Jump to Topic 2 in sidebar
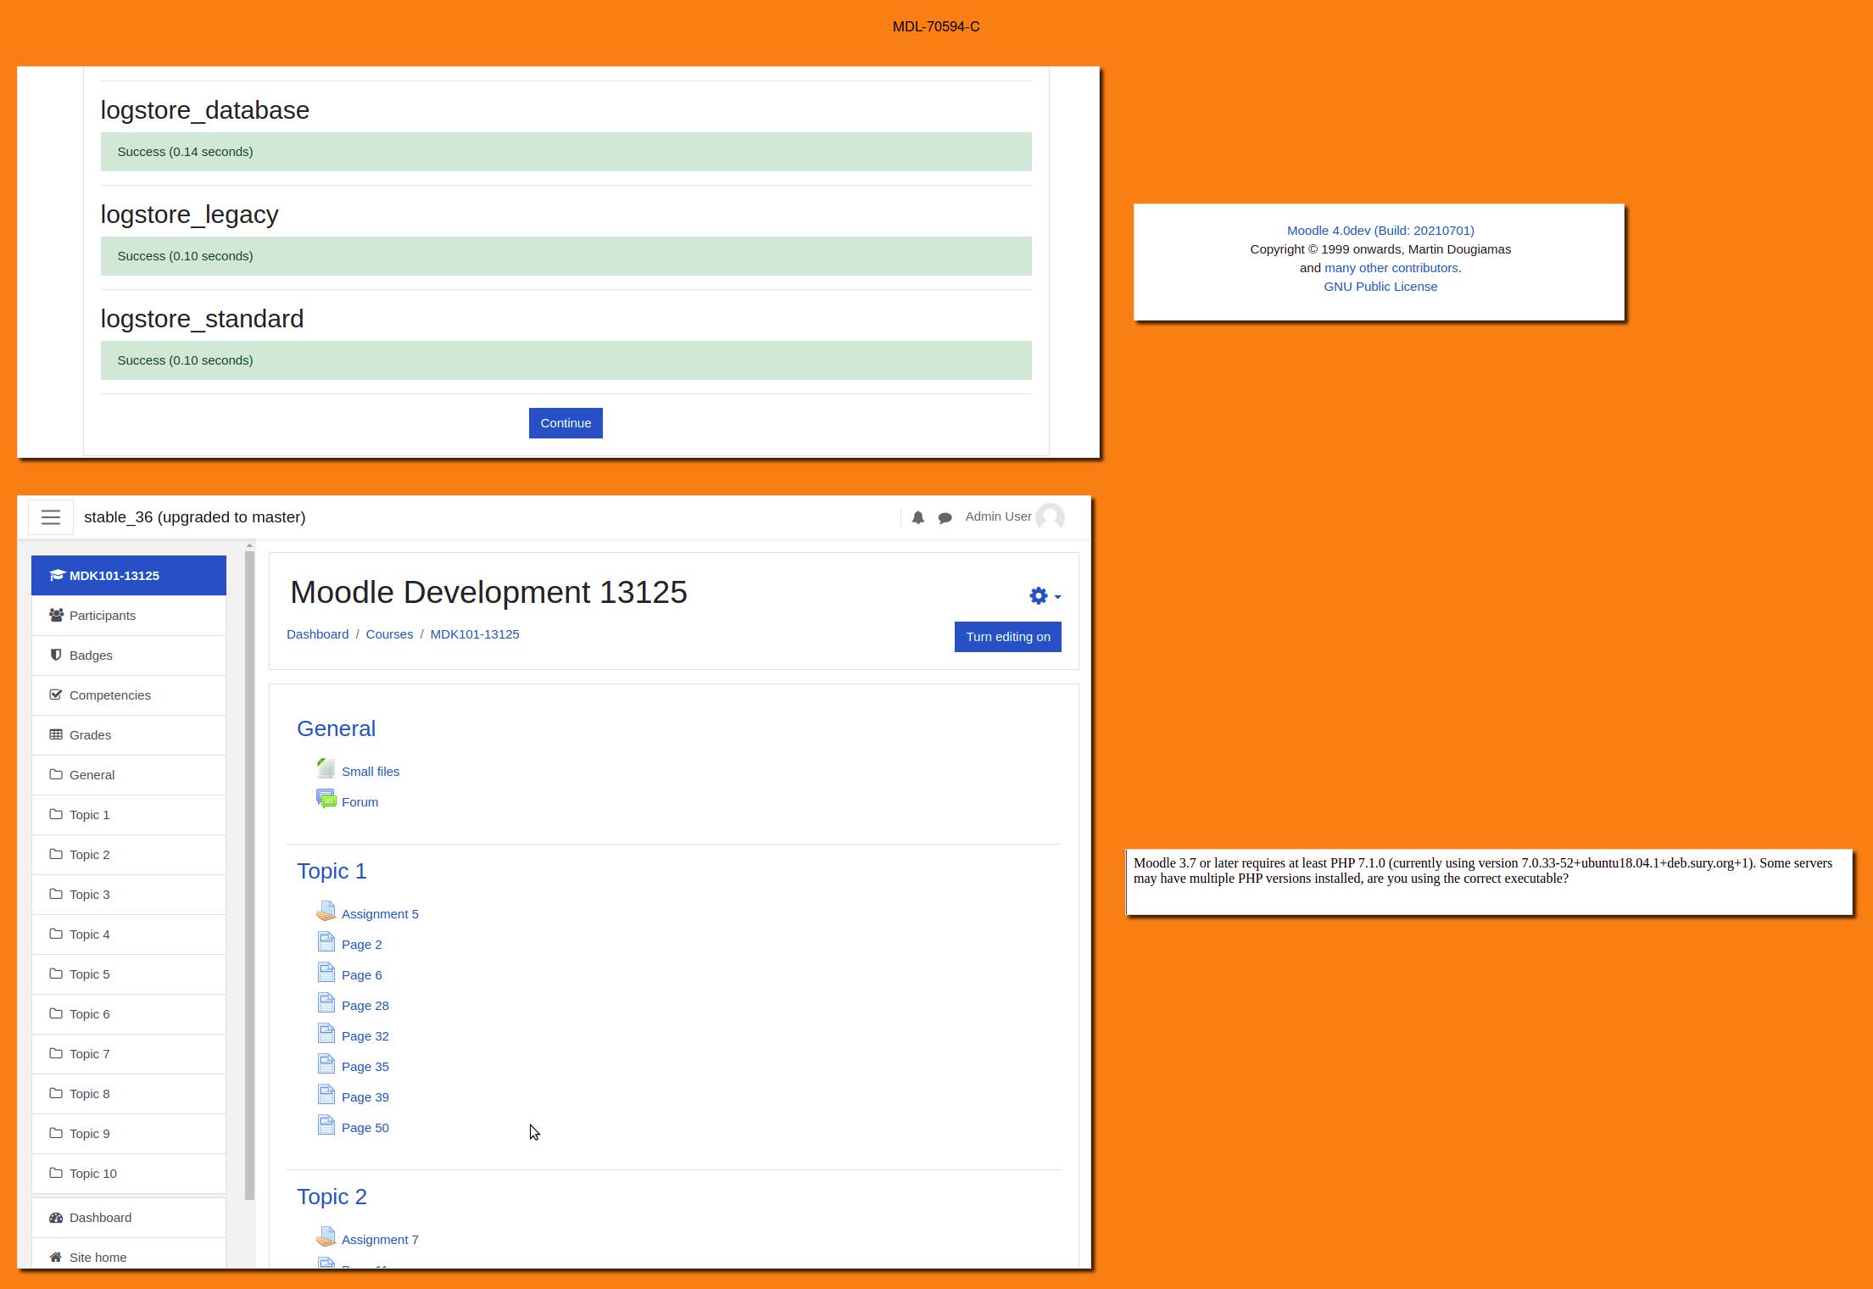 point(129,855)
